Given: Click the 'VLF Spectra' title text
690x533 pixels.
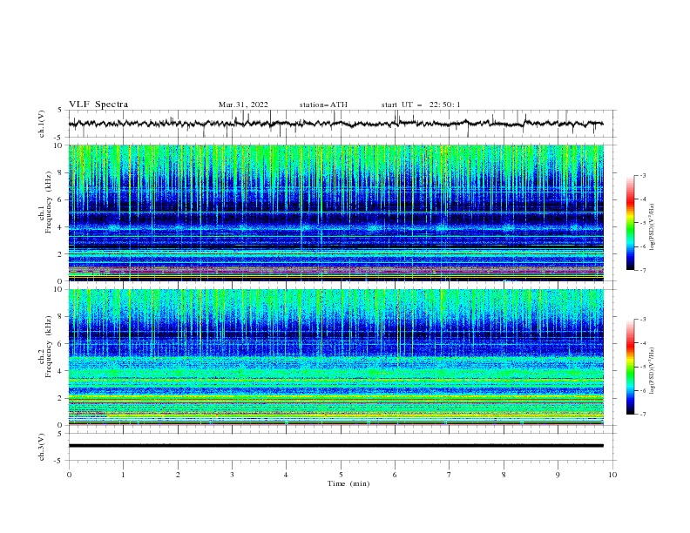Looking at the screenshot, I should (x=98, y=105).
